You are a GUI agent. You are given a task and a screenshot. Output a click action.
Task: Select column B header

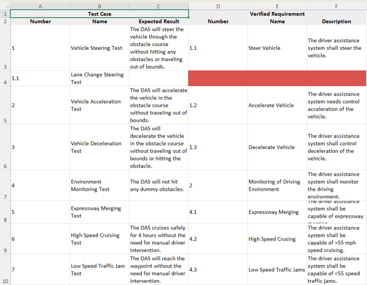coord(100,7)
